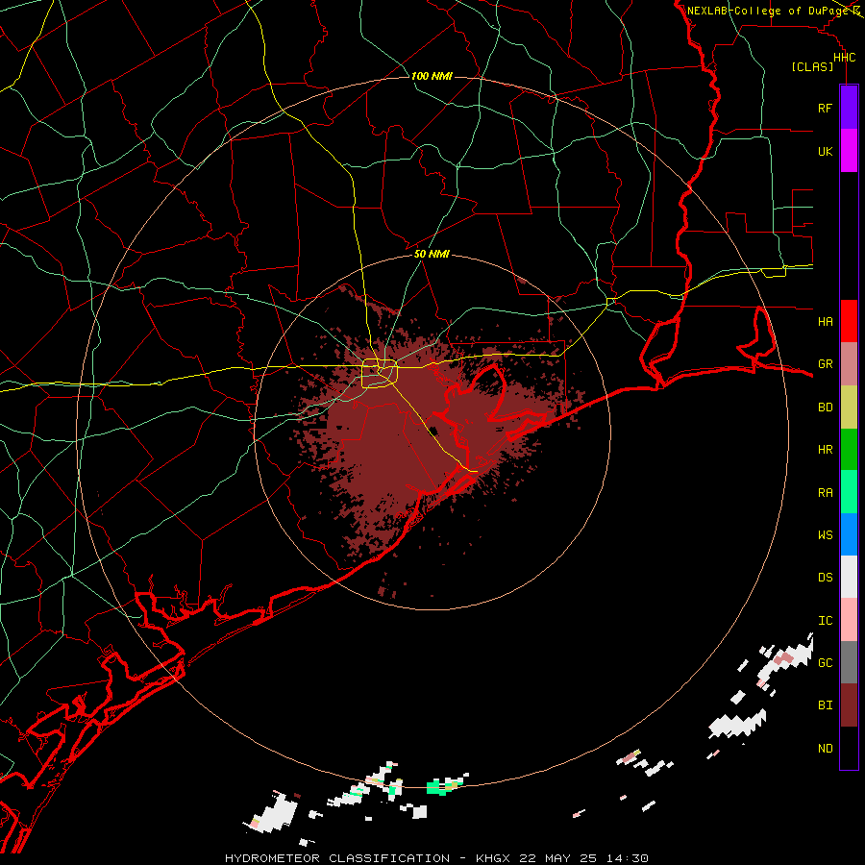The height and width of the screenshot is (865, 865).
Task: Click the WS blue legend swatch
Action: pos(849,534)
